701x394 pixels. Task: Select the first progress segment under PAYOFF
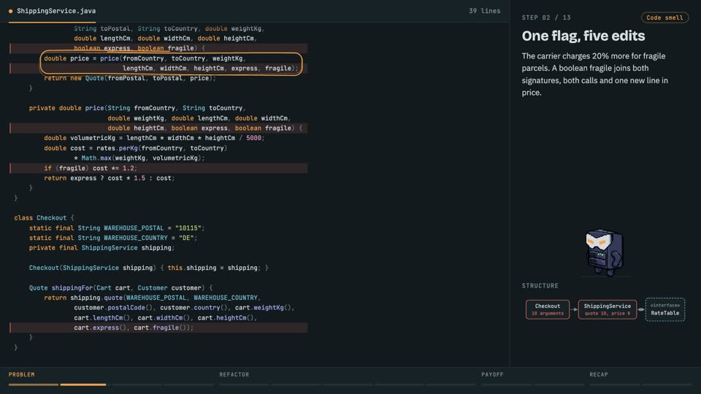point(506,385)
